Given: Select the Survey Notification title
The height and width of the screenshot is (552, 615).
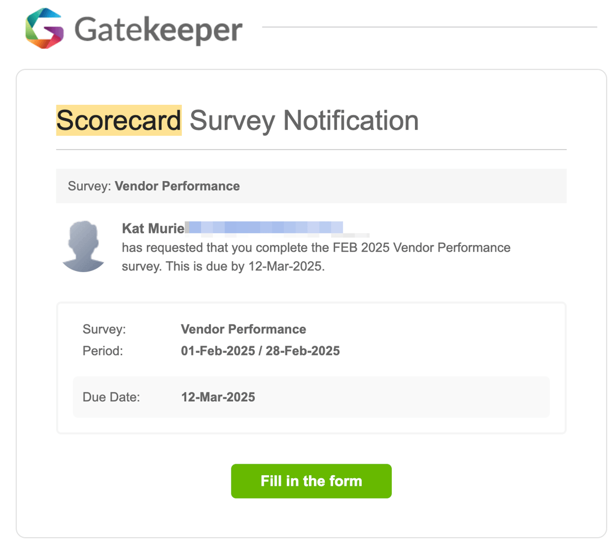Looking at the screenshot, I should click(x=303, y=120).
